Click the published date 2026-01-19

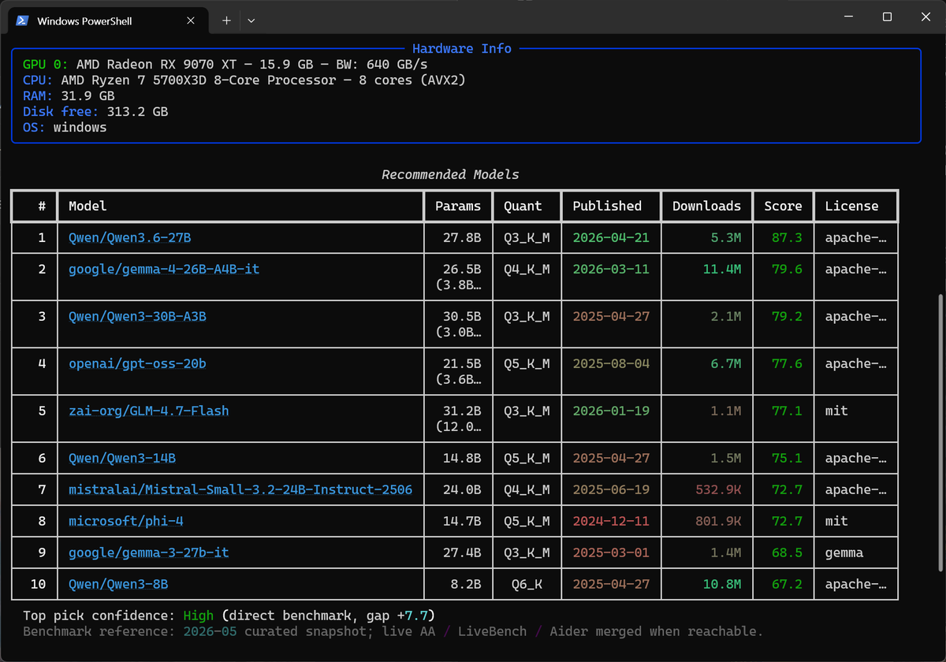pos(611,411)
